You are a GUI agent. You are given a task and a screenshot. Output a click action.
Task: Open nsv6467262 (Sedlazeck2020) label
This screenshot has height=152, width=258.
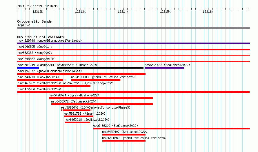pyautogui.click(x=40, y=83)
